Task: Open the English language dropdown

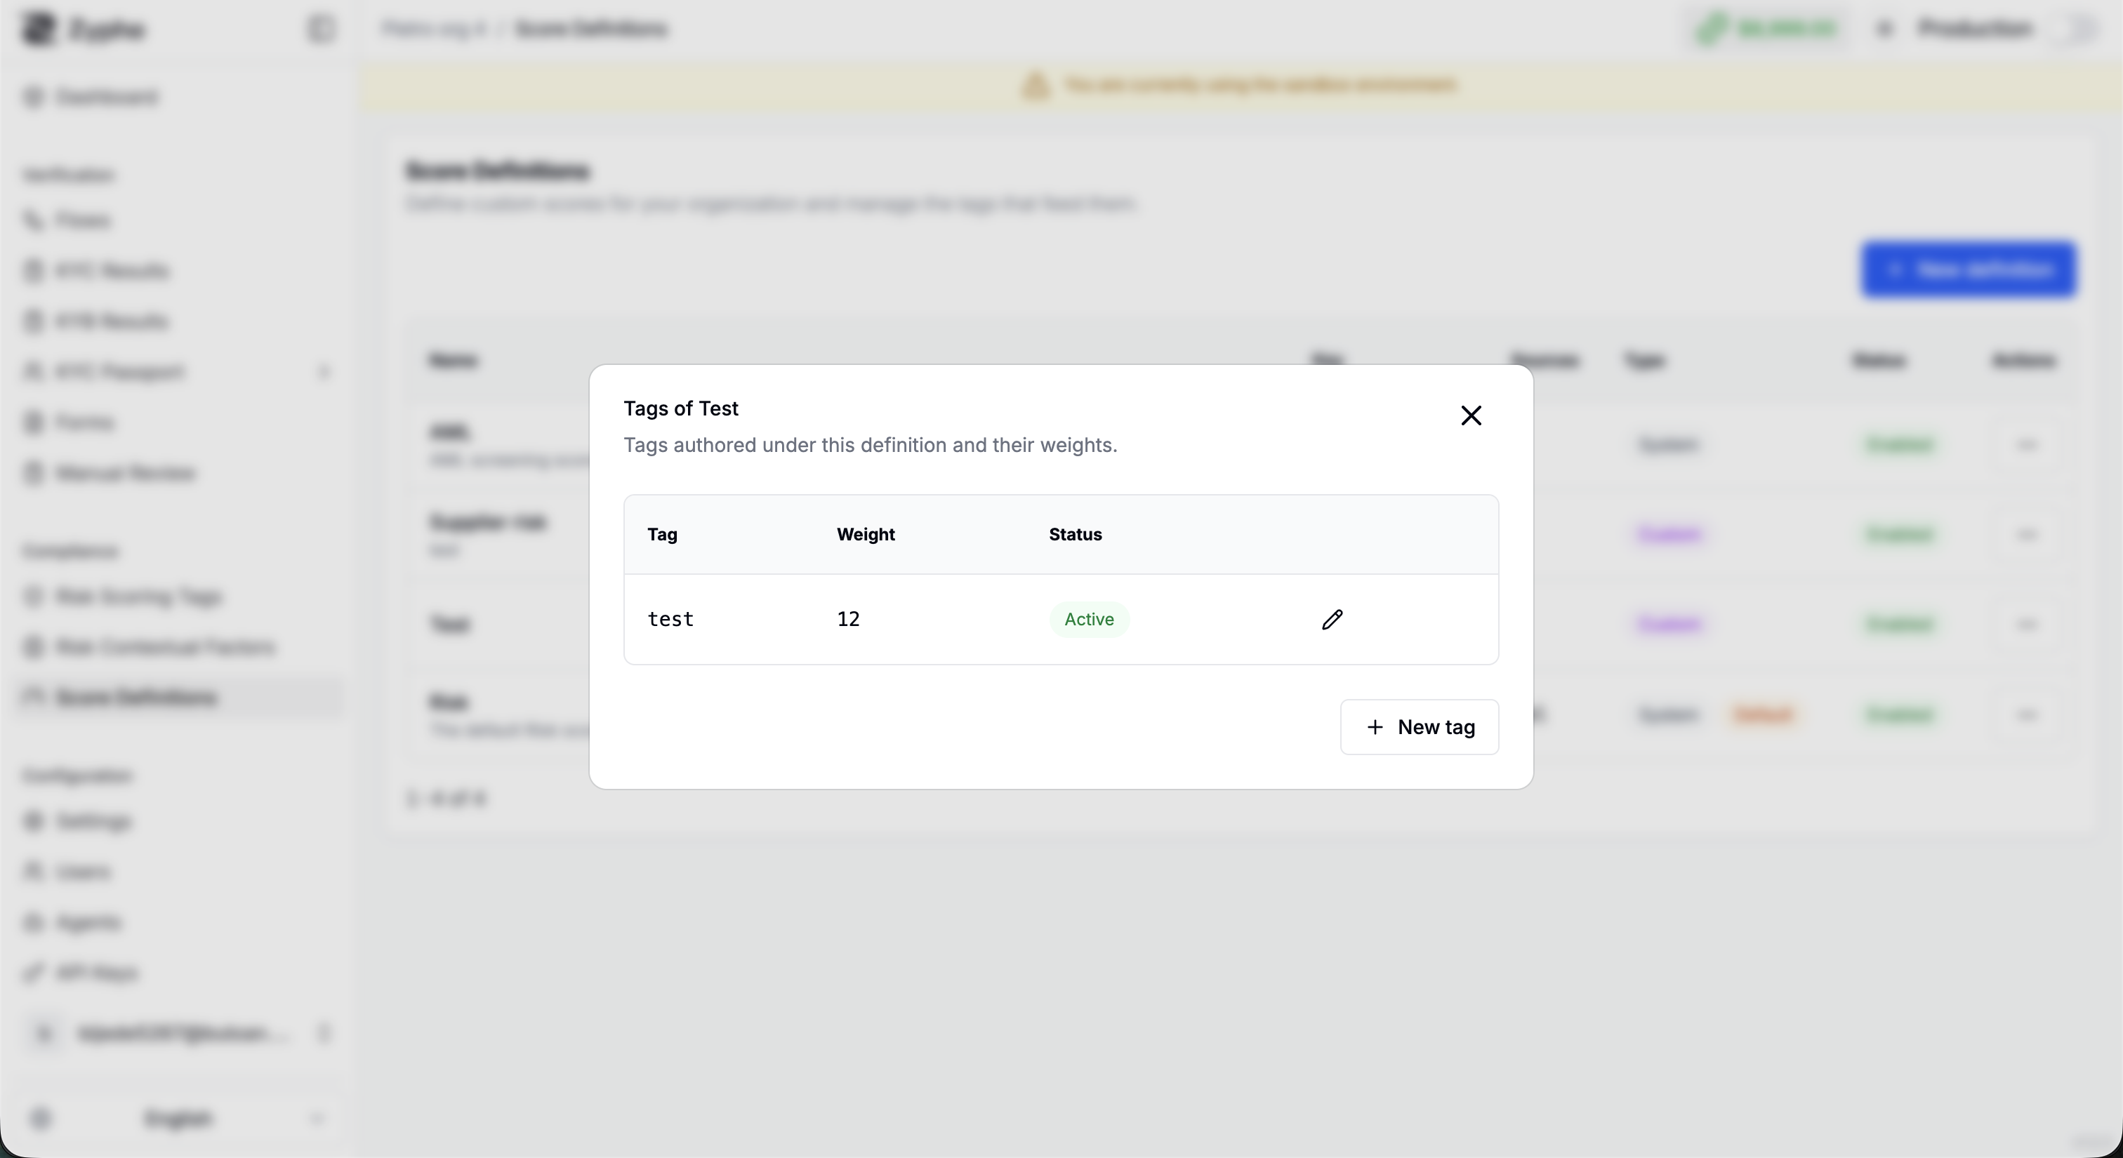Action: coord(178,1119)
